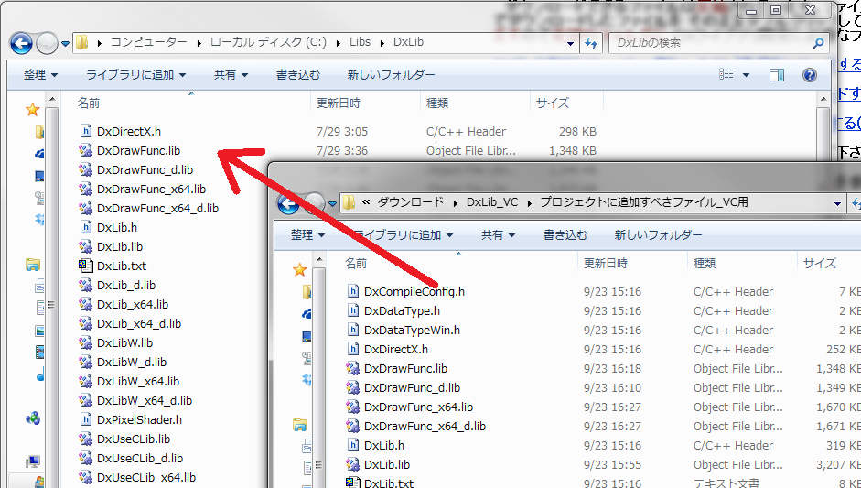Viewport: 861px width, 488px height.
Task: Refresh the DxLib window address bar
Action: click(x=591, y=43)
